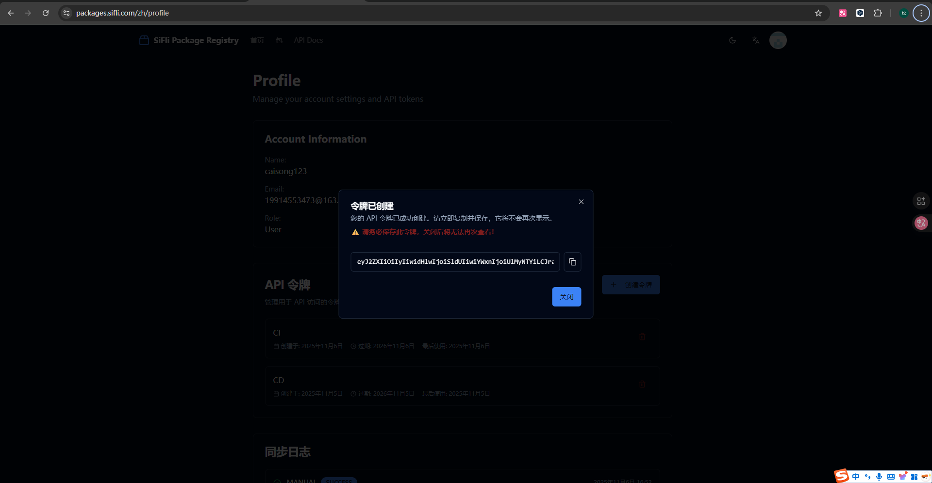Select the generated token text field

[x=455, y=262]
